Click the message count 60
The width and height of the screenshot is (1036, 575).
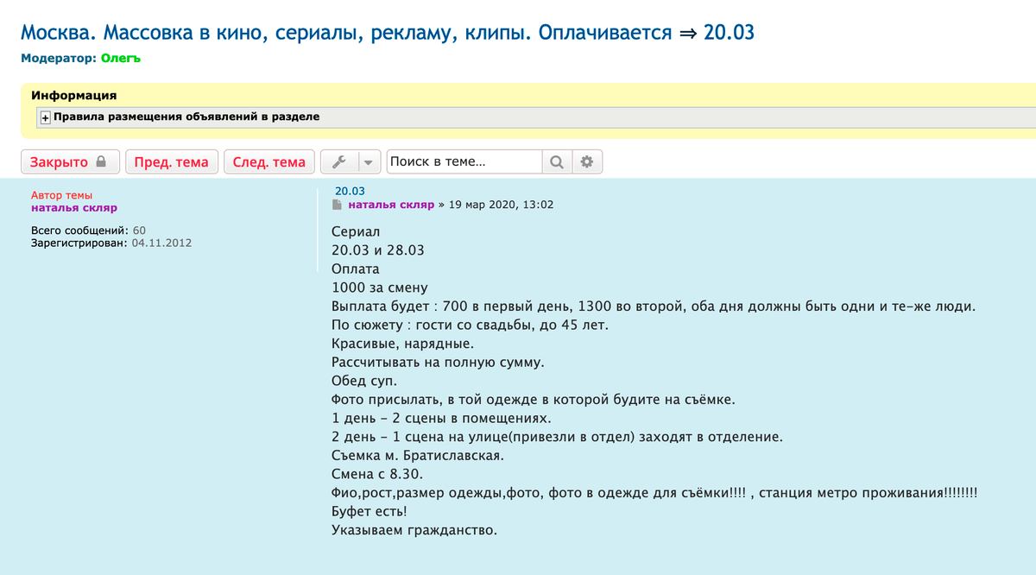point(139,231)
